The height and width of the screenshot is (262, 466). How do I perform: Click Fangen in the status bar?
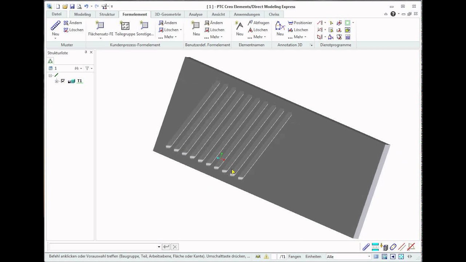point(295,257)
